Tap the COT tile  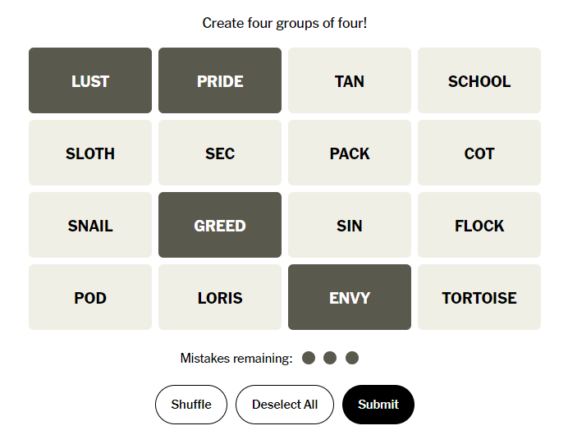coord(479,153)
